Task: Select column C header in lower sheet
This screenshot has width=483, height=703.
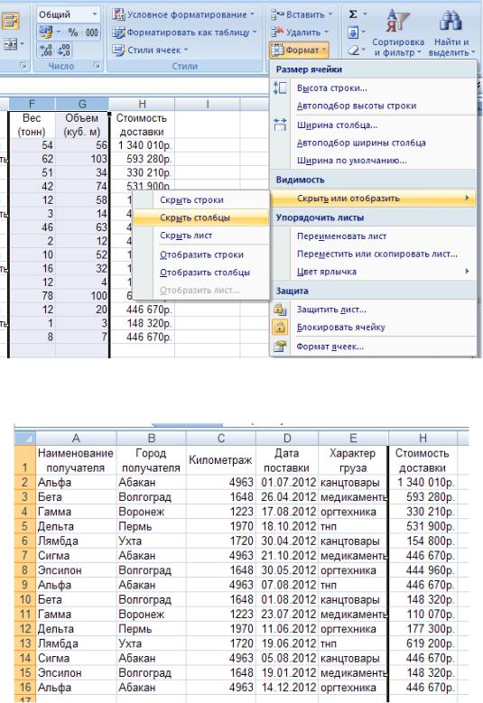Action: [x=220, y=438]
